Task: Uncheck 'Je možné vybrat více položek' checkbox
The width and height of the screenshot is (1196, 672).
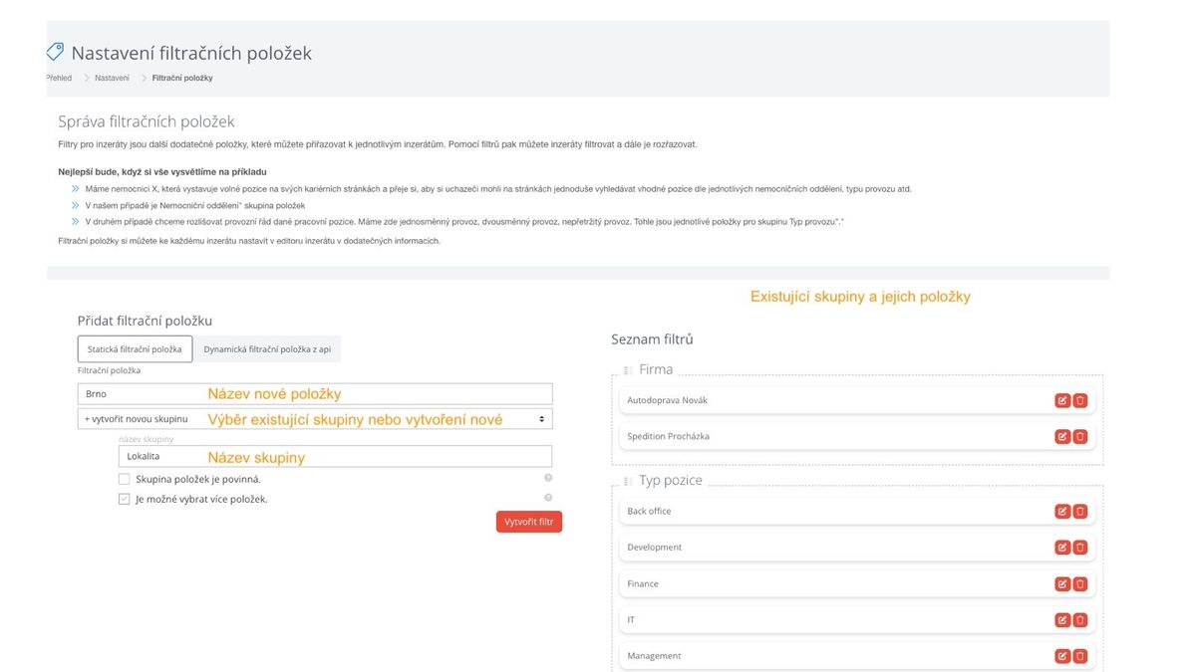Action: point(125,499)
